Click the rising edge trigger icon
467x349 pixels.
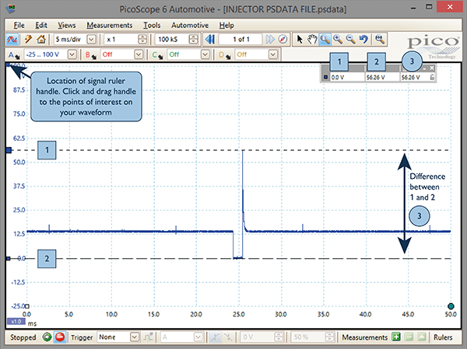click(x=215, y=337)
